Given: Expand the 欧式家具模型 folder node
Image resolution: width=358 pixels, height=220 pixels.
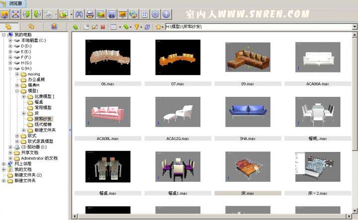Looking at the screenshot, I should tap(17, 142).
